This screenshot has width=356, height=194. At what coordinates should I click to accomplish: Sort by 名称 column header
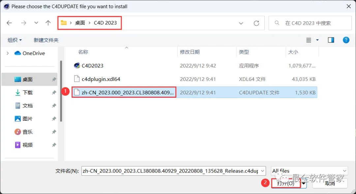pos(83,52)
